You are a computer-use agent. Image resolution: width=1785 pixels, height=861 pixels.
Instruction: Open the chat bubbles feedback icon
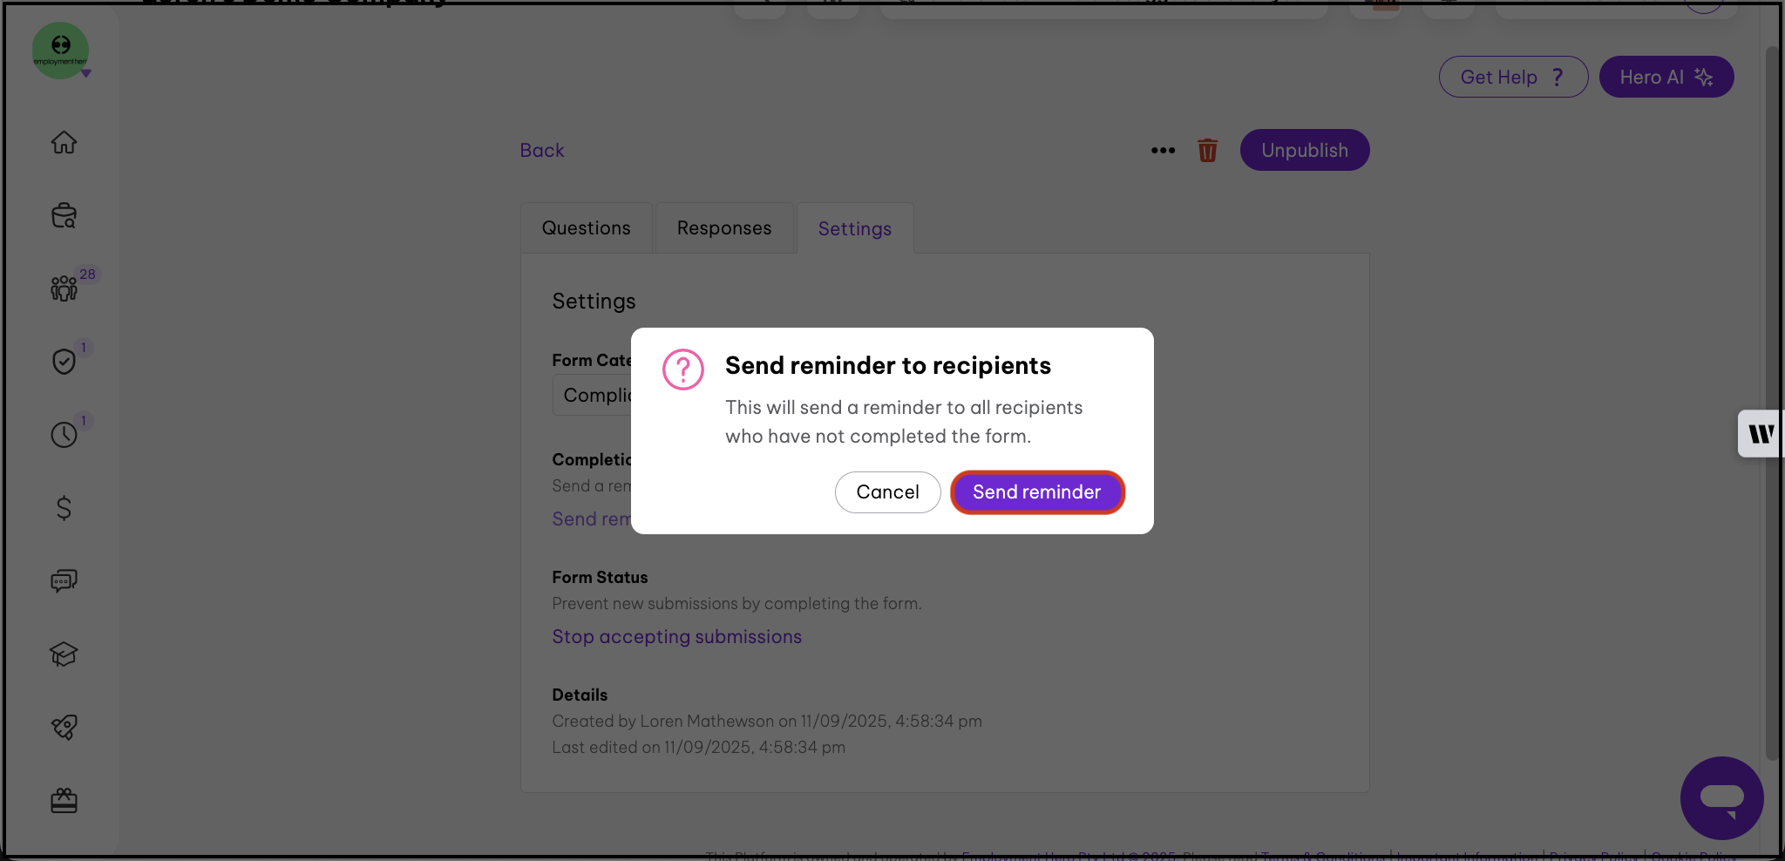pyautogui.click(x=64, y=580)
